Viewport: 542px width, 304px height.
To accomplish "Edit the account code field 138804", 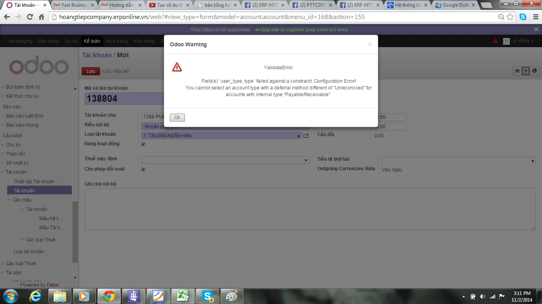I will (x=124, y=99).
